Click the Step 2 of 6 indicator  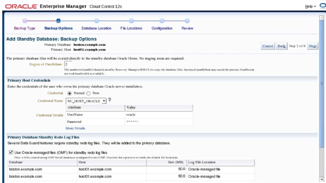pyautogui.click(x=297, y=46)
